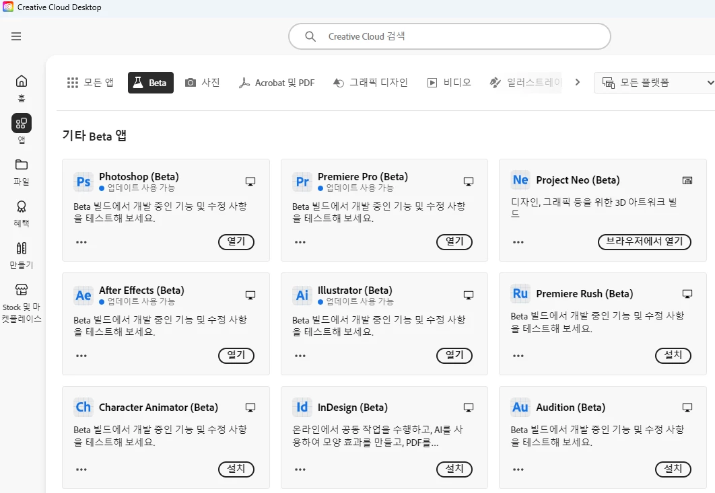Open the hamburger menu
Viewport: 715px width, 493px height.
[16, 36]
